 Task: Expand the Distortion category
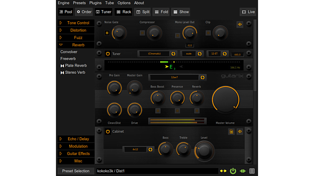pos(61,30)
